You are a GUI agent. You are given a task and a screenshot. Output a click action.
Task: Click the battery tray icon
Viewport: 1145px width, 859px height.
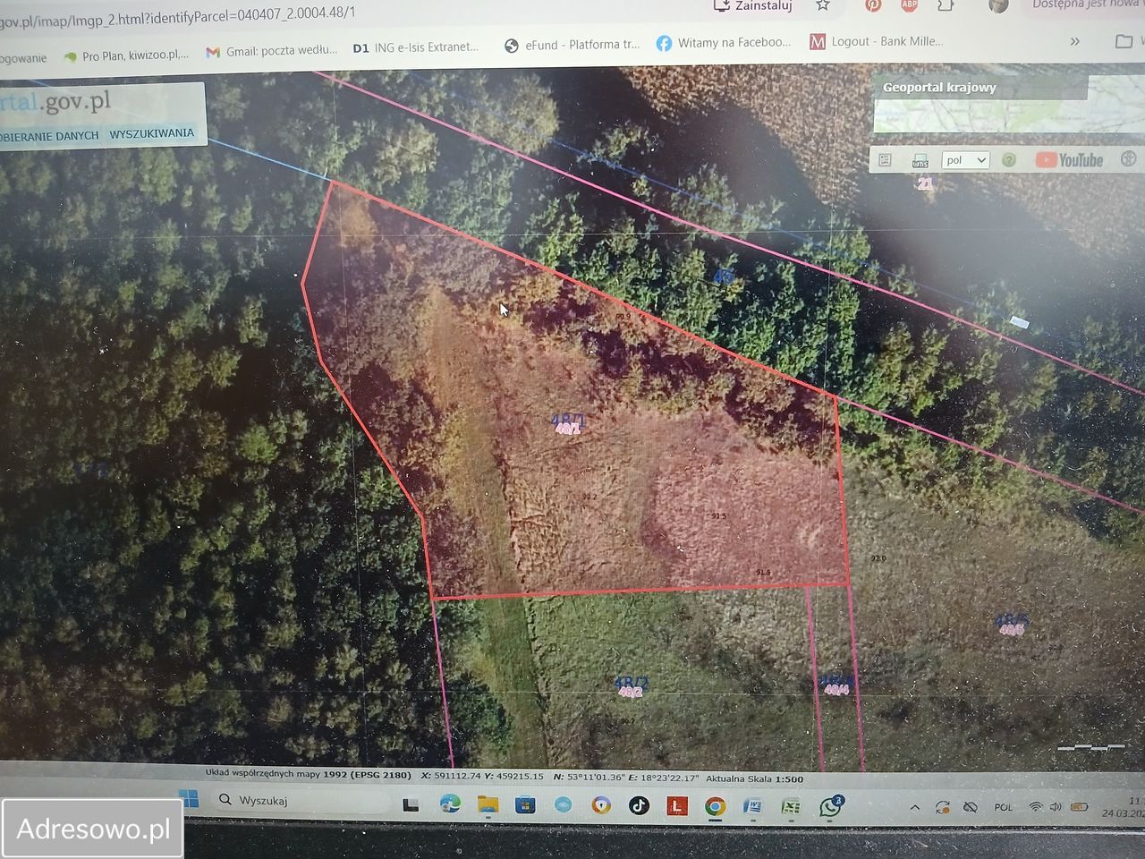click(x=1079, y=807)
